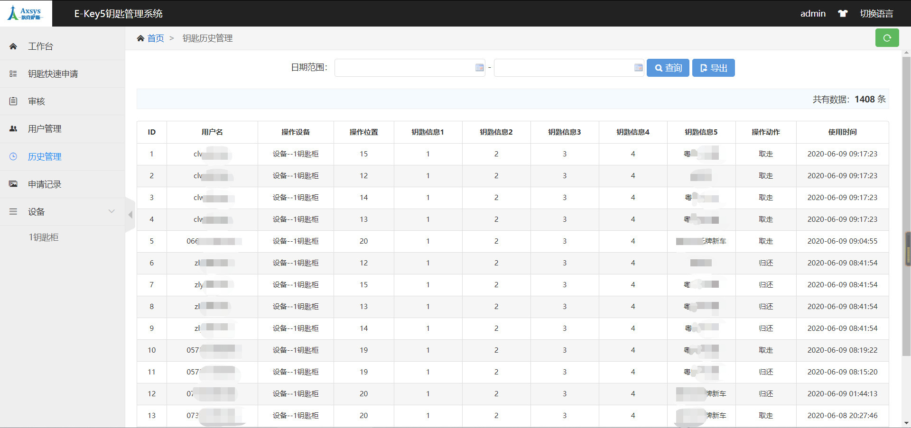Click the green refresh icon button
Viewport: 911px width, 428px height.
pyautogui.click(x=886, y=38)
